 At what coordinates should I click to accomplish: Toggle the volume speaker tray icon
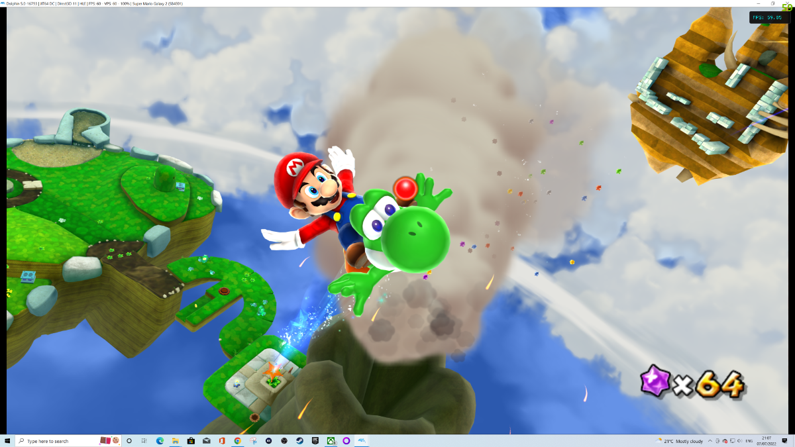(x=739, y=441)
